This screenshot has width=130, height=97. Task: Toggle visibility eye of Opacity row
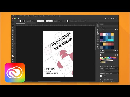point(101,80)
